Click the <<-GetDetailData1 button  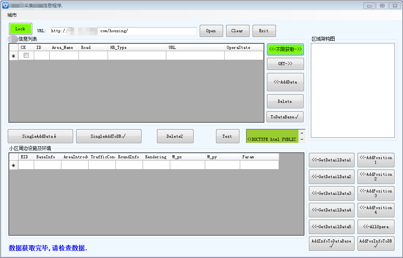point(331,160)
